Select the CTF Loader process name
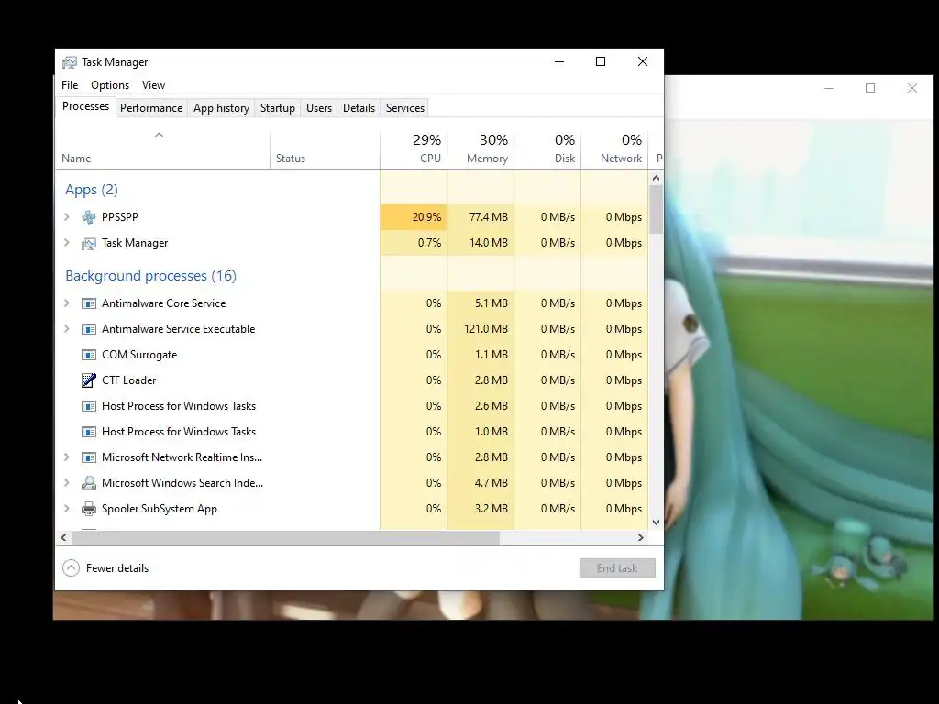The image size is (939, 704). coord(128,380)
